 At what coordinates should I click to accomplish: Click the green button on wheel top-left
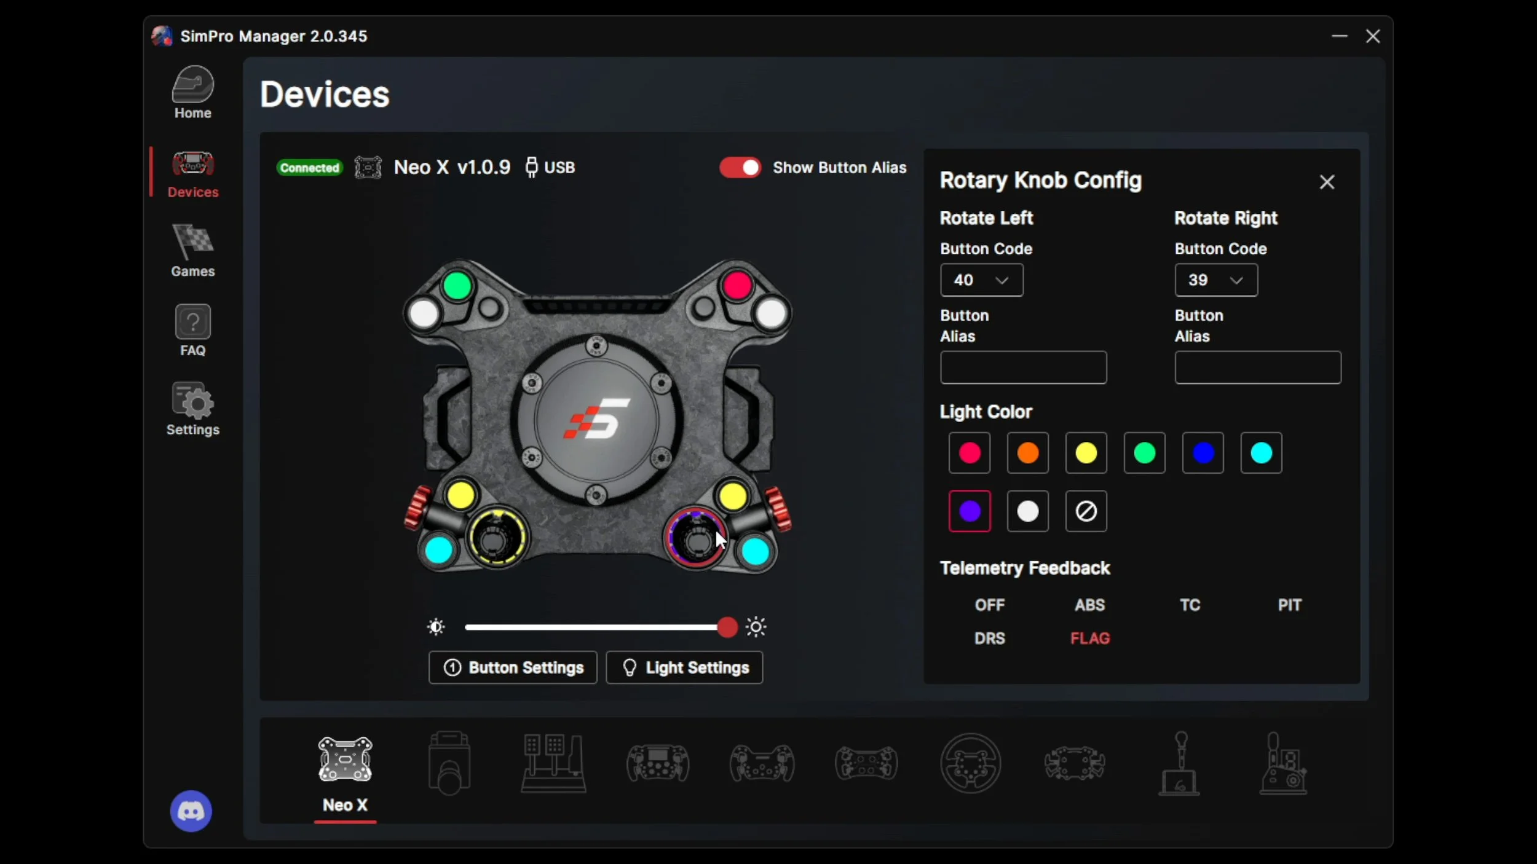pyautogui.click(x=457, y=286)
